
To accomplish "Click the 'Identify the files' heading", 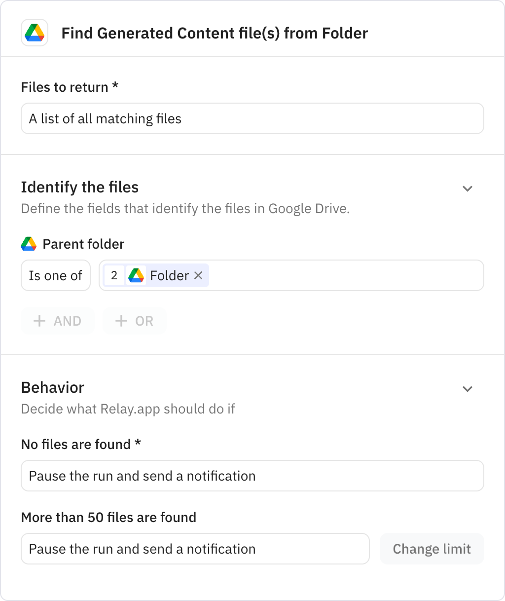I will [80, 187].
